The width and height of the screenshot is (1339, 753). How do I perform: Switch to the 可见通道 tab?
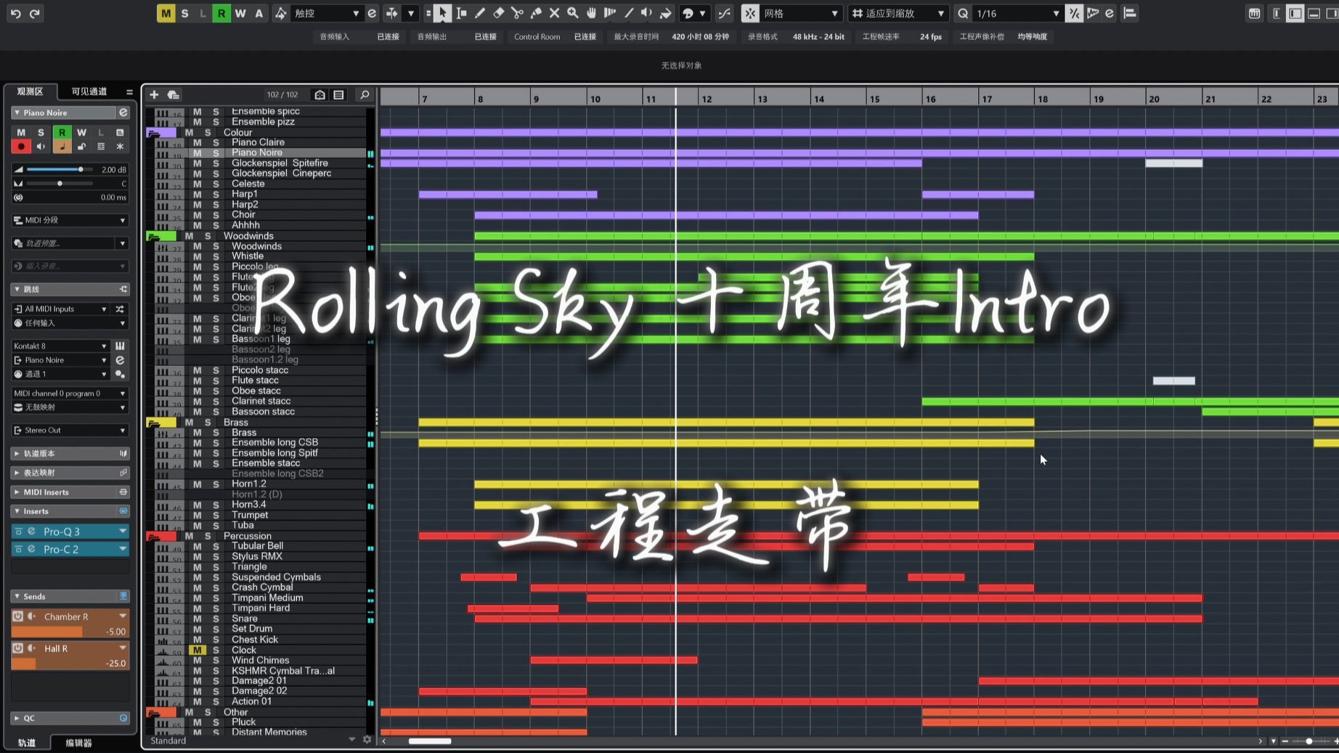(89, 91)
